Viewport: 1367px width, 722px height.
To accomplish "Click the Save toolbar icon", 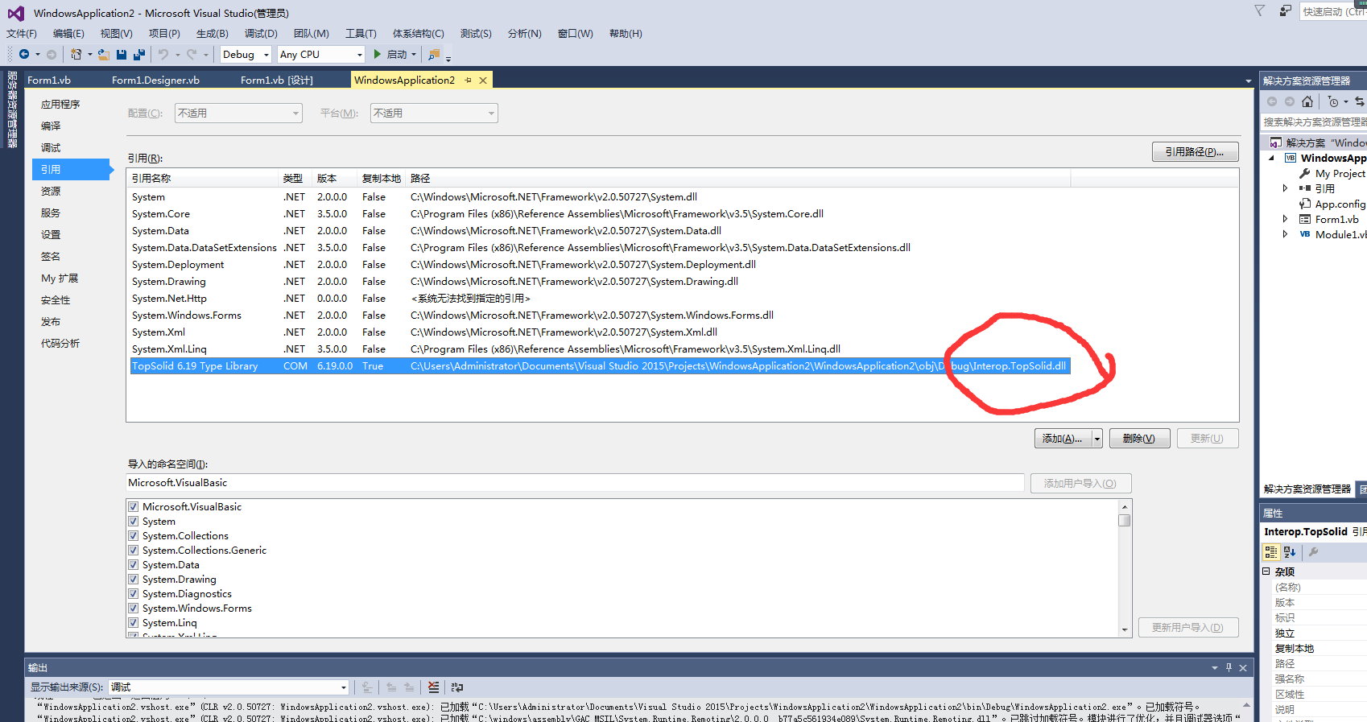I will pyautogui.click(x=122, y=54).
